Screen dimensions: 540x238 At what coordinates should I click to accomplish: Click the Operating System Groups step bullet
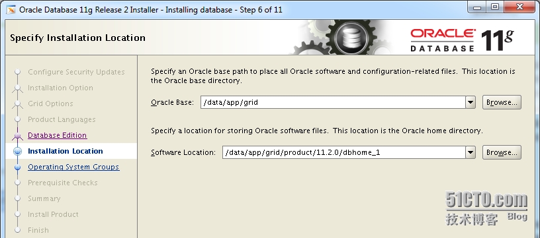coord(18,167)
